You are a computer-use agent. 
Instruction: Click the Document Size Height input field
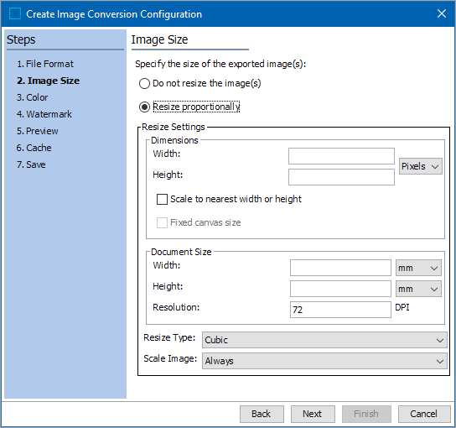tap(340, 289)
